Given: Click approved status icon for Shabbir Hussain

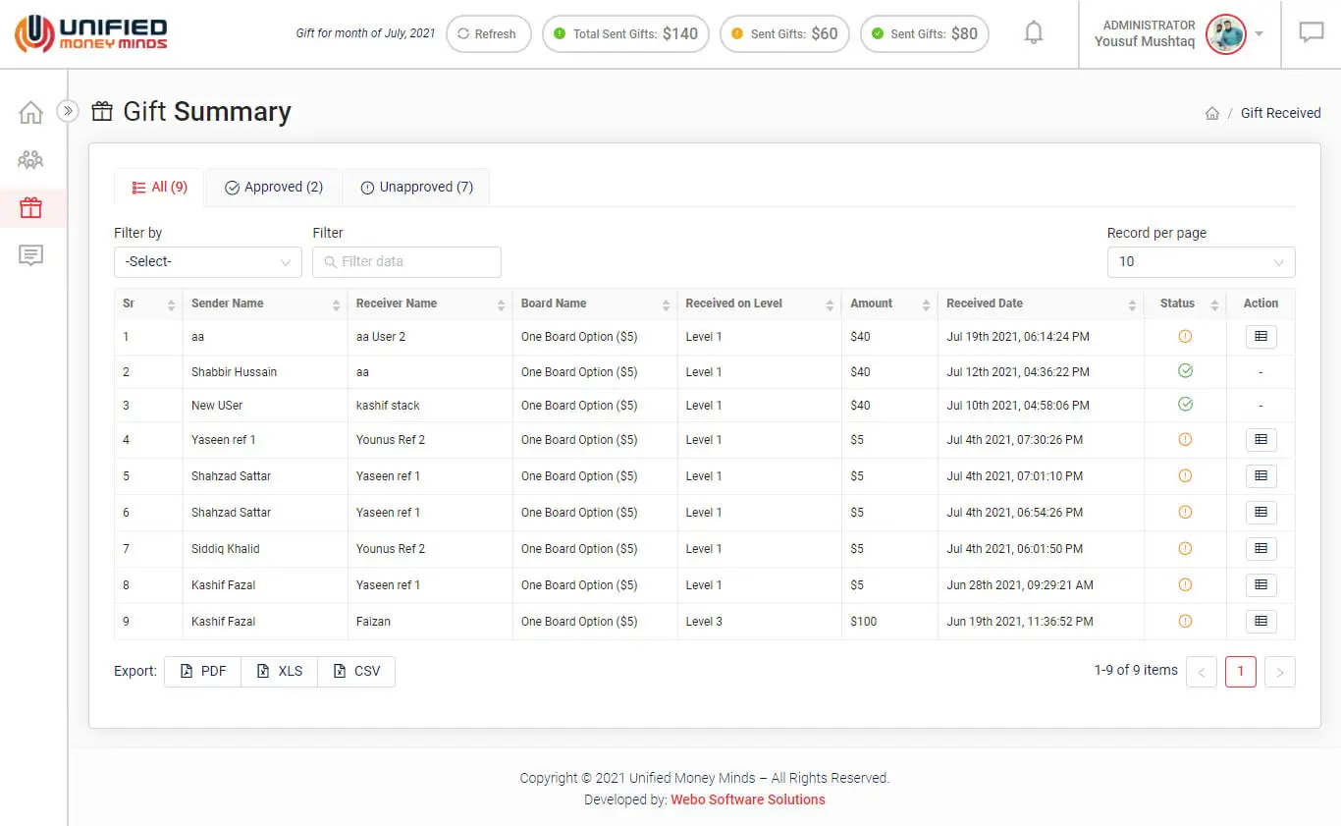Looking at the screenshot, I should tap(1185, 371).
